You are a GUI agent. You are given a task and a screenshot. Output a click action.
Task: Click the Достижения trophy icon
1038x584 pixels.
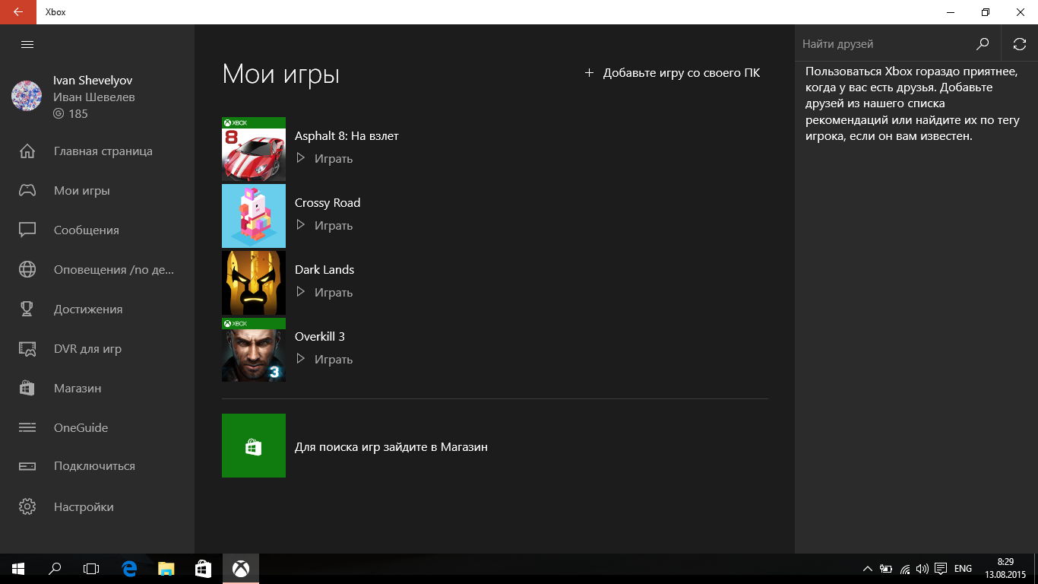click(x=27, y=309)
